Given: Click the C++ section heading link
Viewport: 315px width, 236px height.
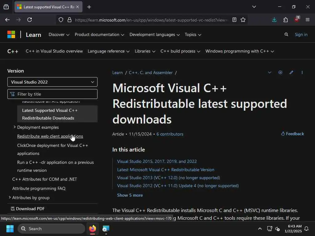Looking at the screenshot, I should (13, 51).
